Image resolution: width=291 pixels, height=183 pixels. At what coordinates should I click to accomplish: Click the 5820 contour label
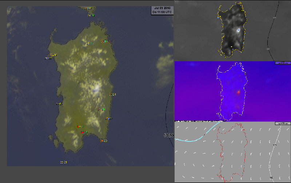click(x=168, y=135)
